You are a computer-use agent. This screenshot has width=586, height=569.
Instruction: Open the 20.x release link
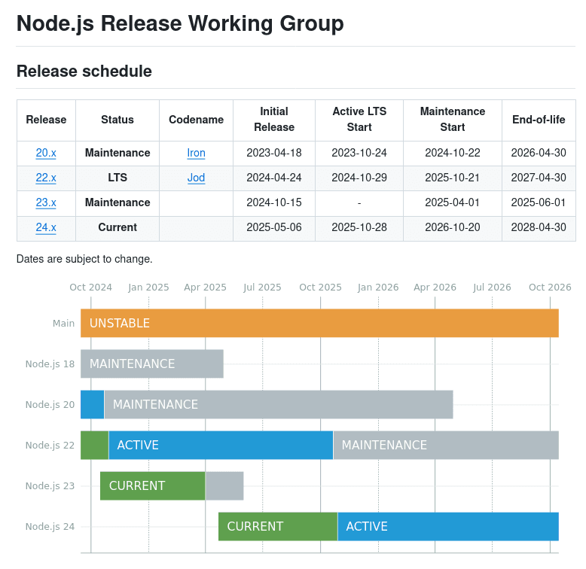tap(46, 153)
